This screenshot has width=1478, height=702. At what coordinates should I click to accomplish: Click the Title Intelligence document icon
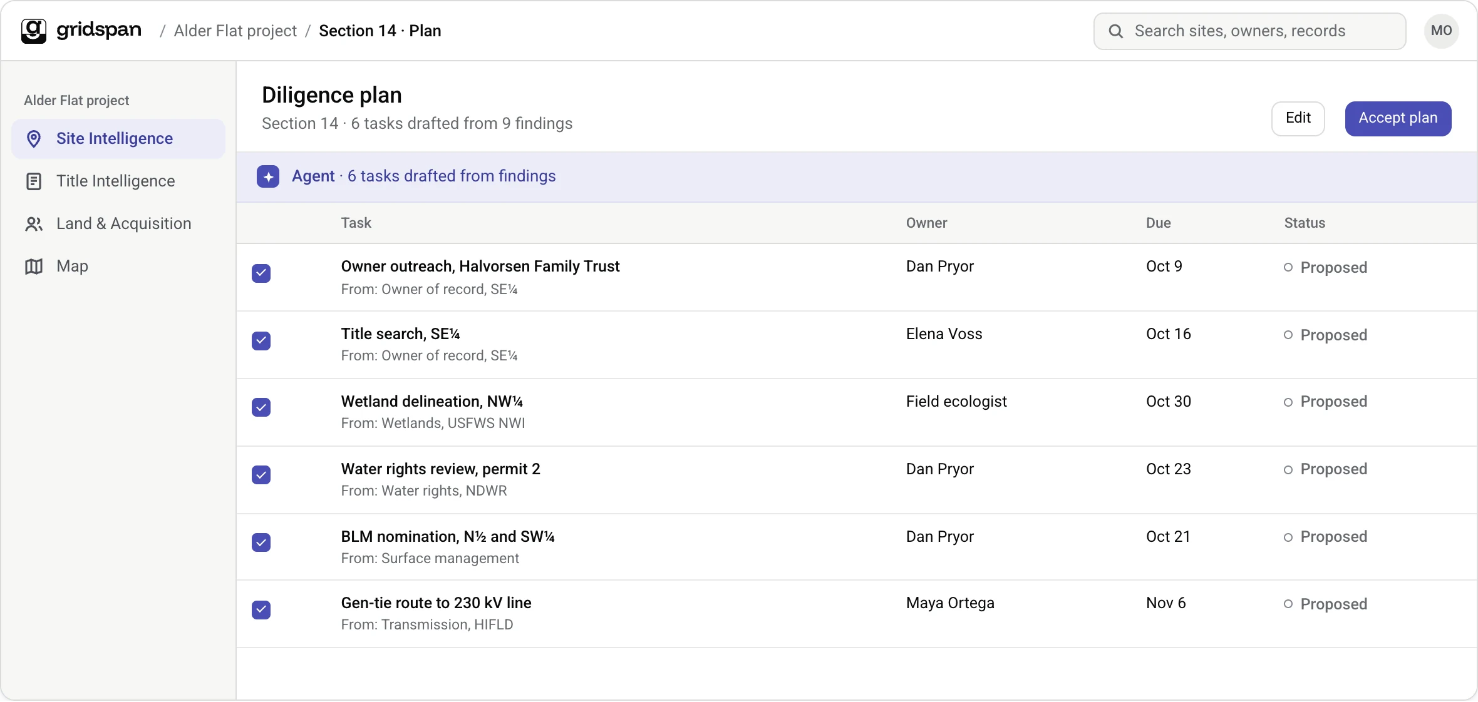(x=34, y=181)
